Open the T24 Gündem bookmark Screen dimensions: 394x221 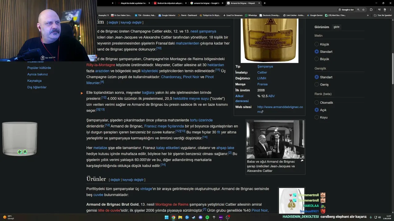(x=145, y=15)
